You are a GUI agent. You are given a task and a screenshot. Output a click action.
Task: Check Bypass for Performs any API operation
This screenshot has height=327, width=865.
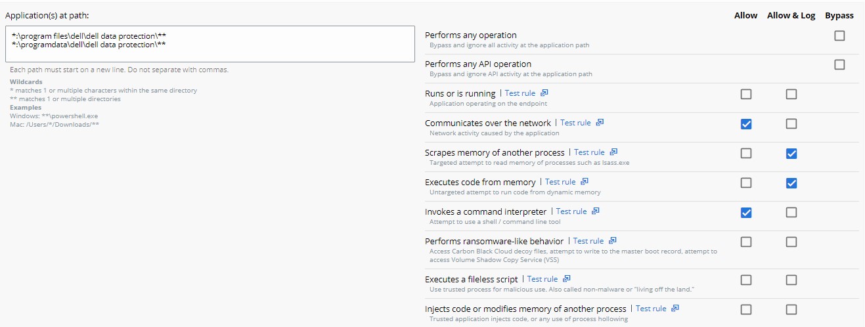pyautogui.click(x=839, y=65)
